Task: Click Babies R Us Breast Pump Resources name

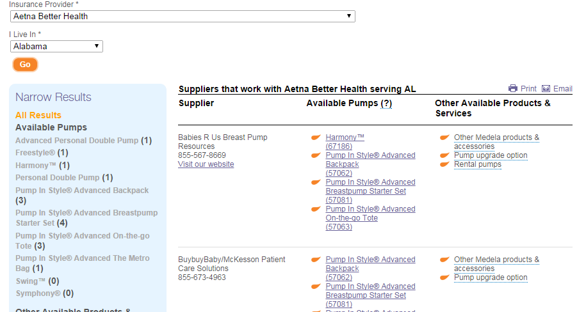Action: (222, 142)
